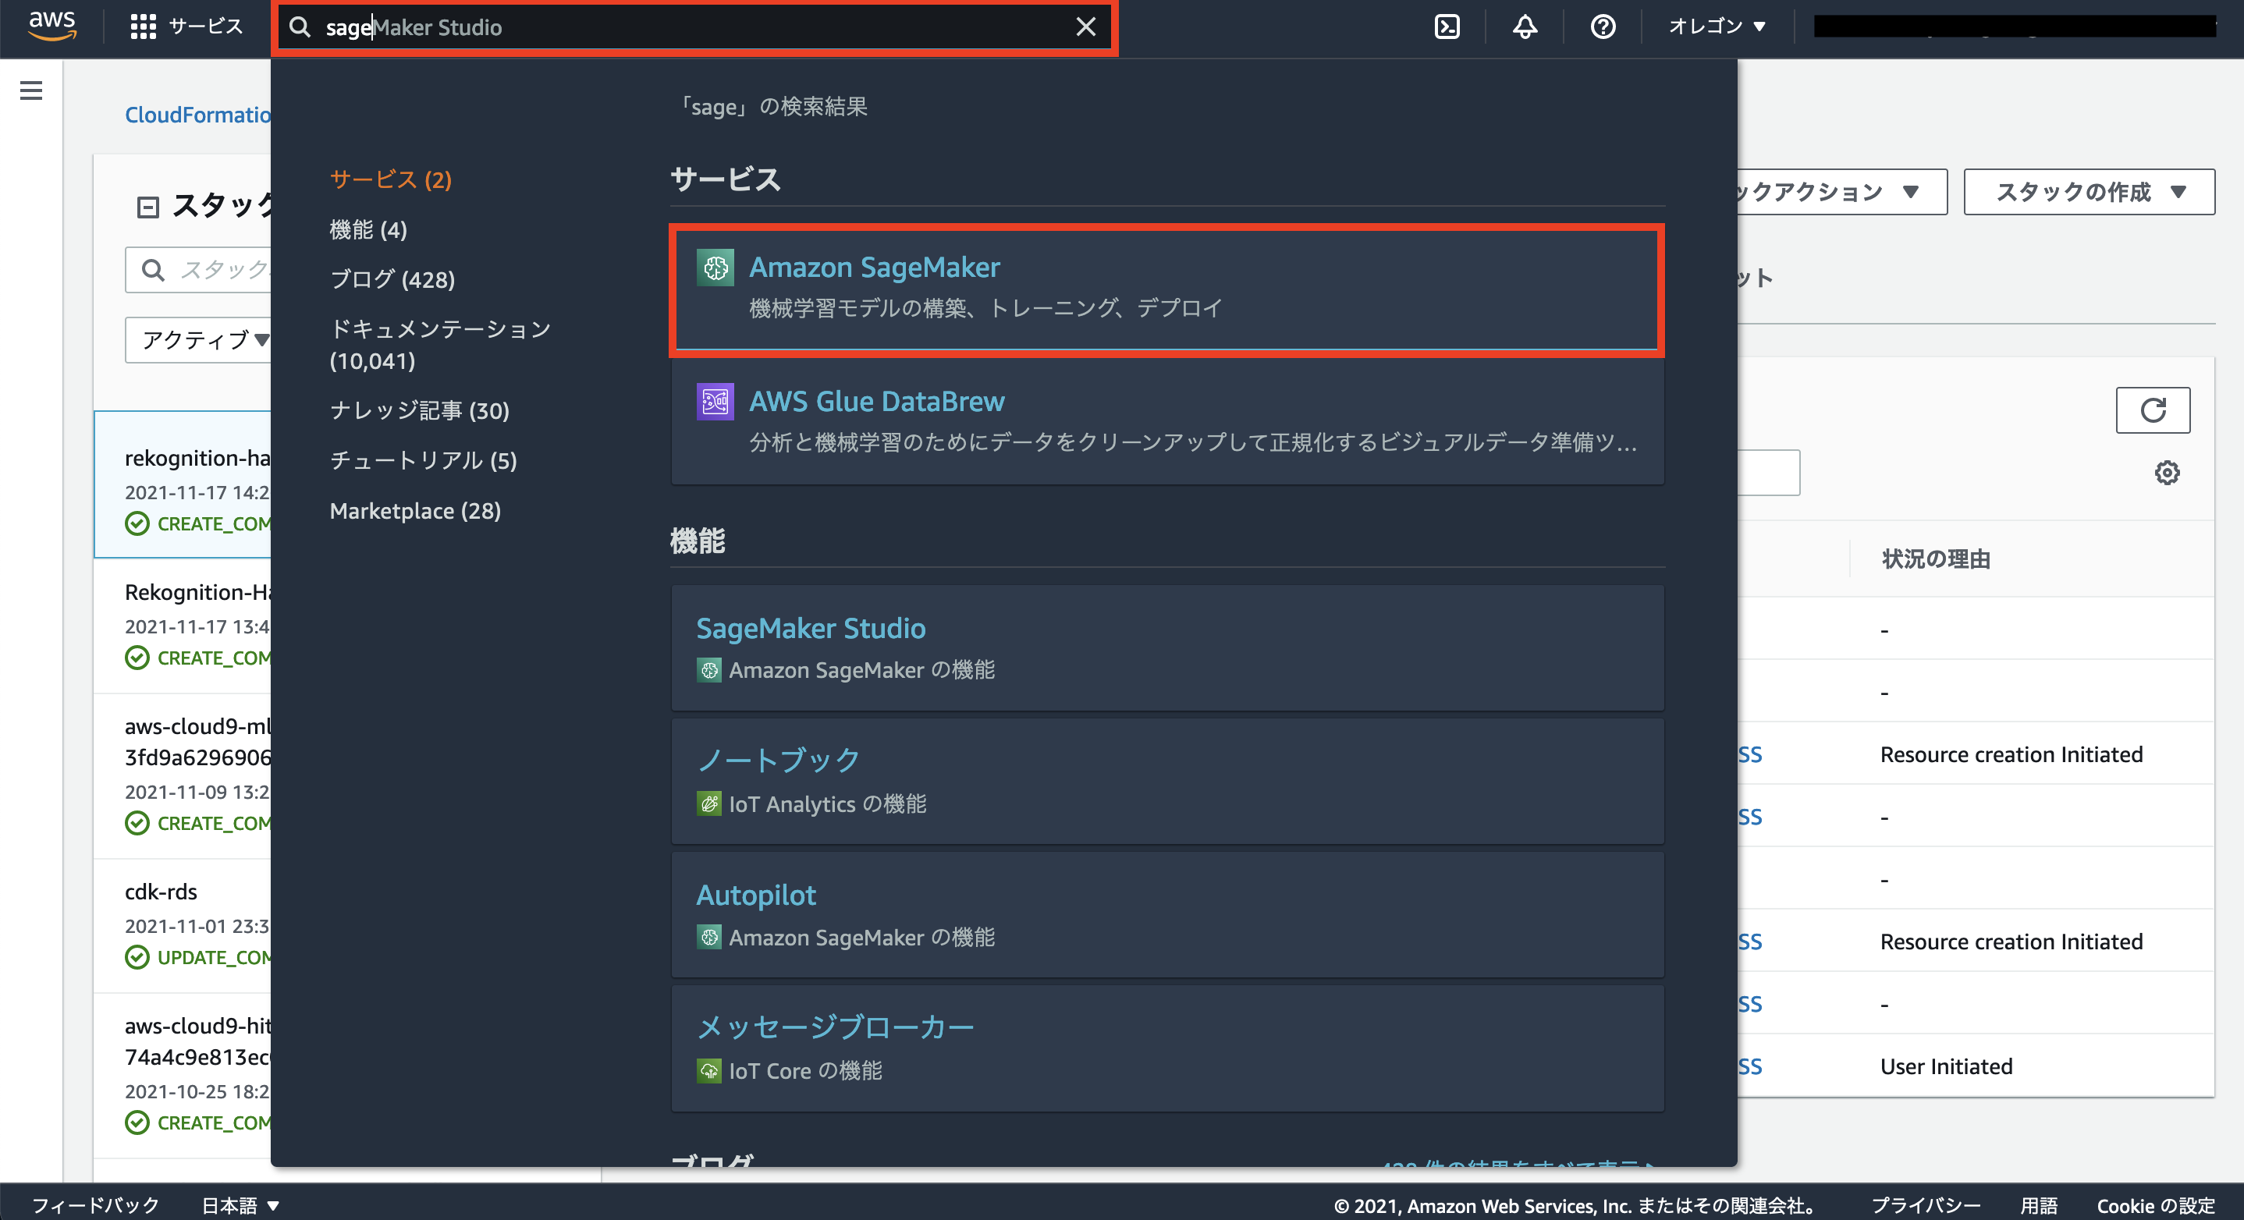Select the aws-cloud9-hit stack row
Viewport: 2244px width, 1220px height.
(x=183, y=1076)
